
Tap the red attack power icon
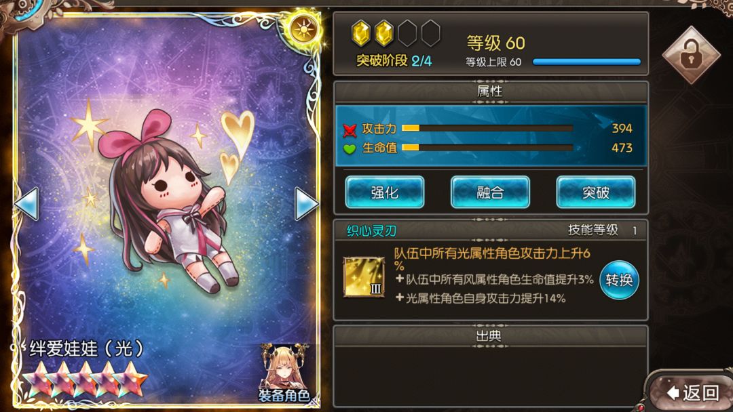tap(350, 129)
